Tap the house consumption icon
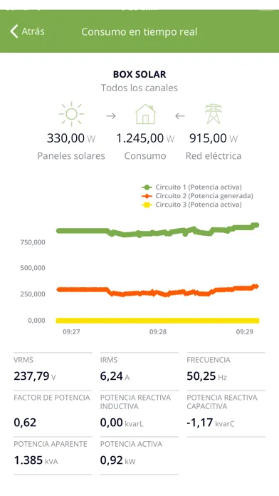 145,114
